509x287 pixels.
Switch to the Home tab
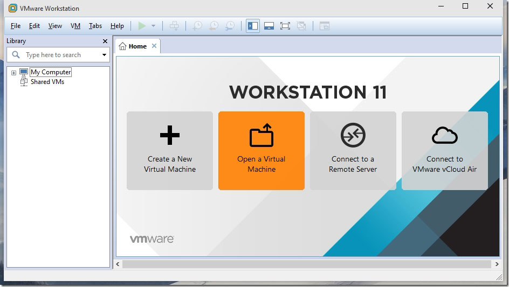(137, 46)
